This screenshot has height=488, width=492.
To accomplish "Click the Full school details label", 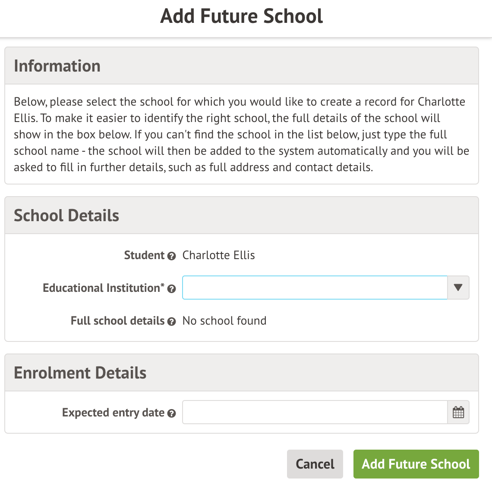I will tap(117, 321).
